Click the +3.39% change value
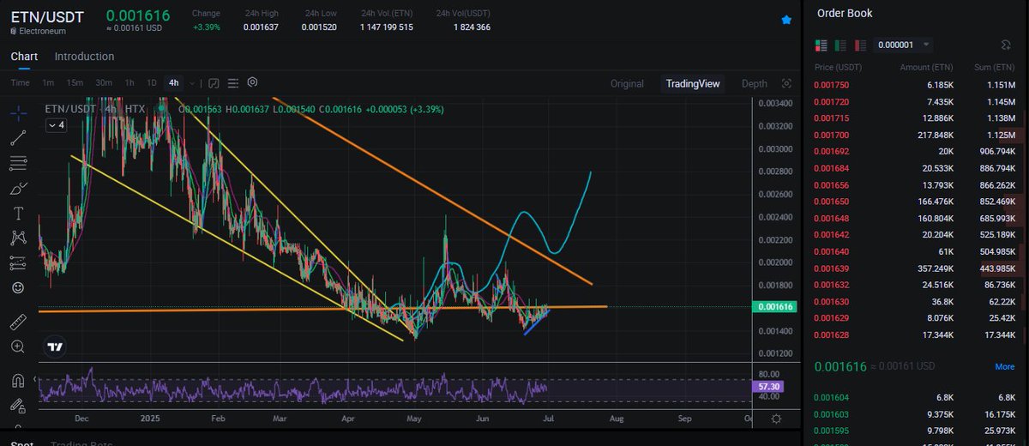 pyautogui.click(x=206, y=27)
